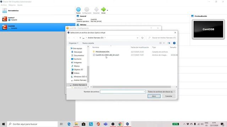
Task: Click the right scroll arrow of the file list
Action: click(x=176, y=87)
